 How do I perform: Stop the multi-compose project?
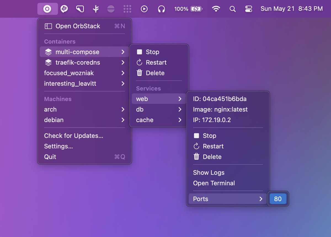[159, 52]
